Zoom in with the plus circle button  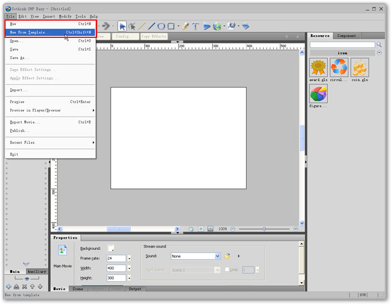pyautogui.click(x=295, y=229)
